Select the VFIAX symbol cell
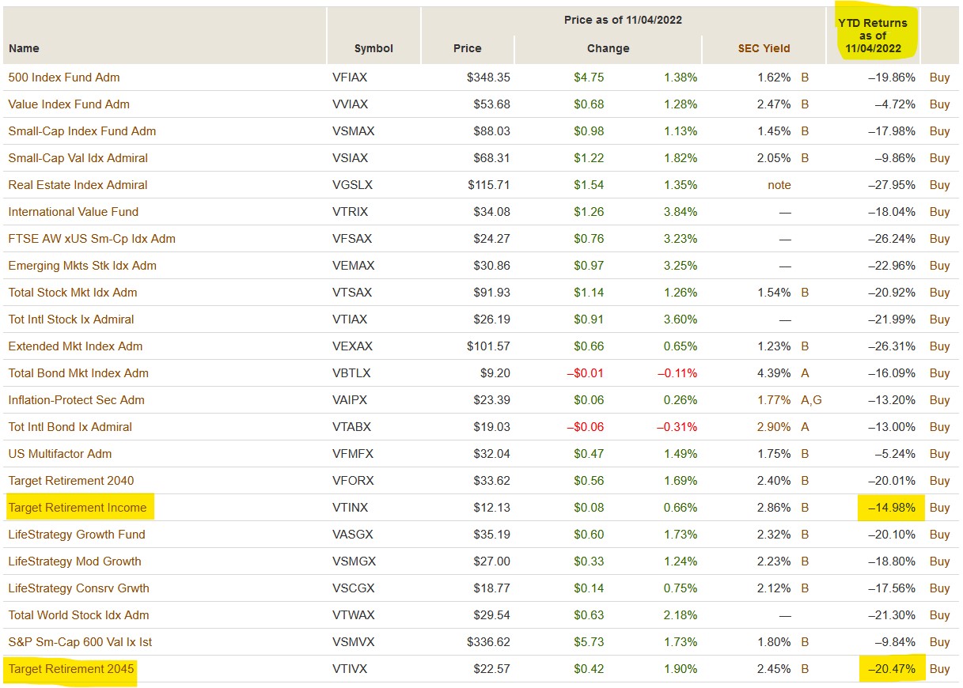 click(350, 77)
